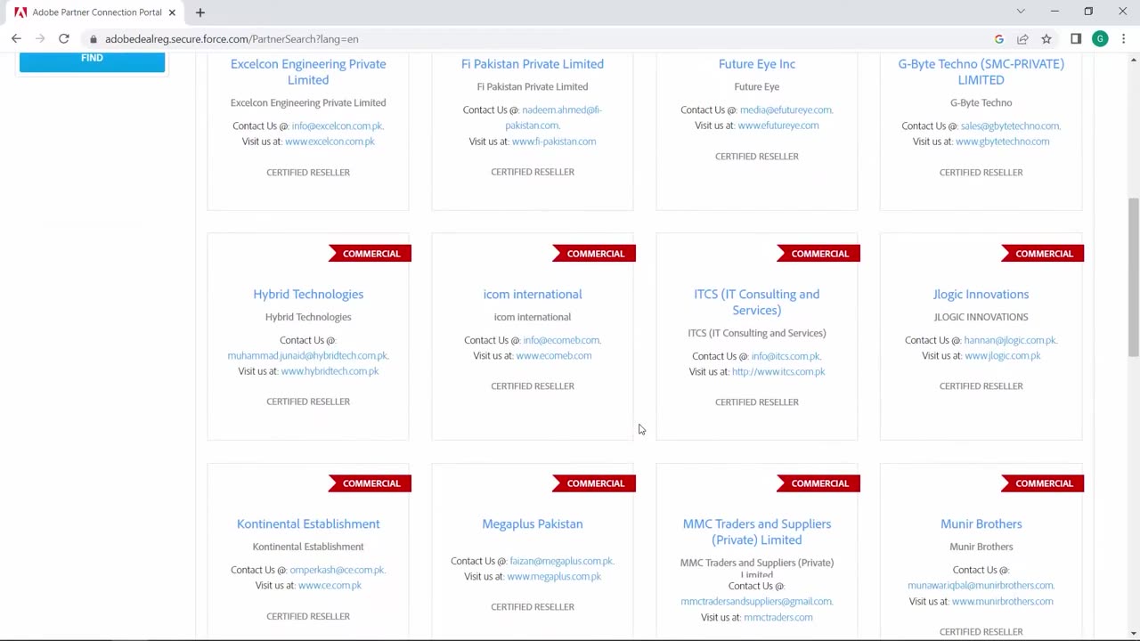The image size is (1140, 641).
Task: Visit www.munirbrothers.com website
Action: (x=1002, y=602)
